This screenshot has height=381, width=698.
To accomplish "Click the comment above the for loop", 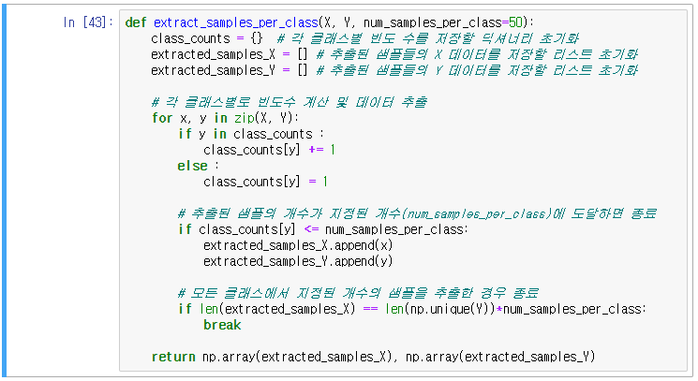I will click(289, 102).
